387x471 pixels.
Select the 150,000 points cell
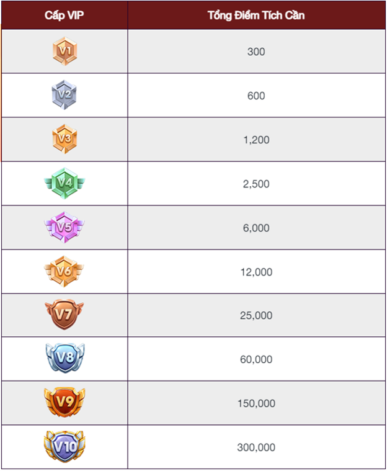[x=256, y=403]
